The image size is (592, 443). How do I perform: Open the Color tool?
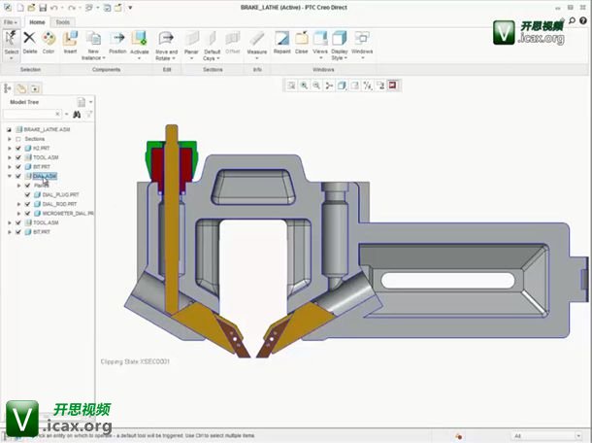click(x=49, y=41)
